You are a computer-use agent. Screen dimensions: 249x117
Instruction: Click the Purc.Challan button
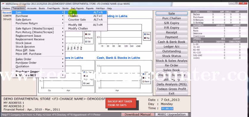[172, 18]
